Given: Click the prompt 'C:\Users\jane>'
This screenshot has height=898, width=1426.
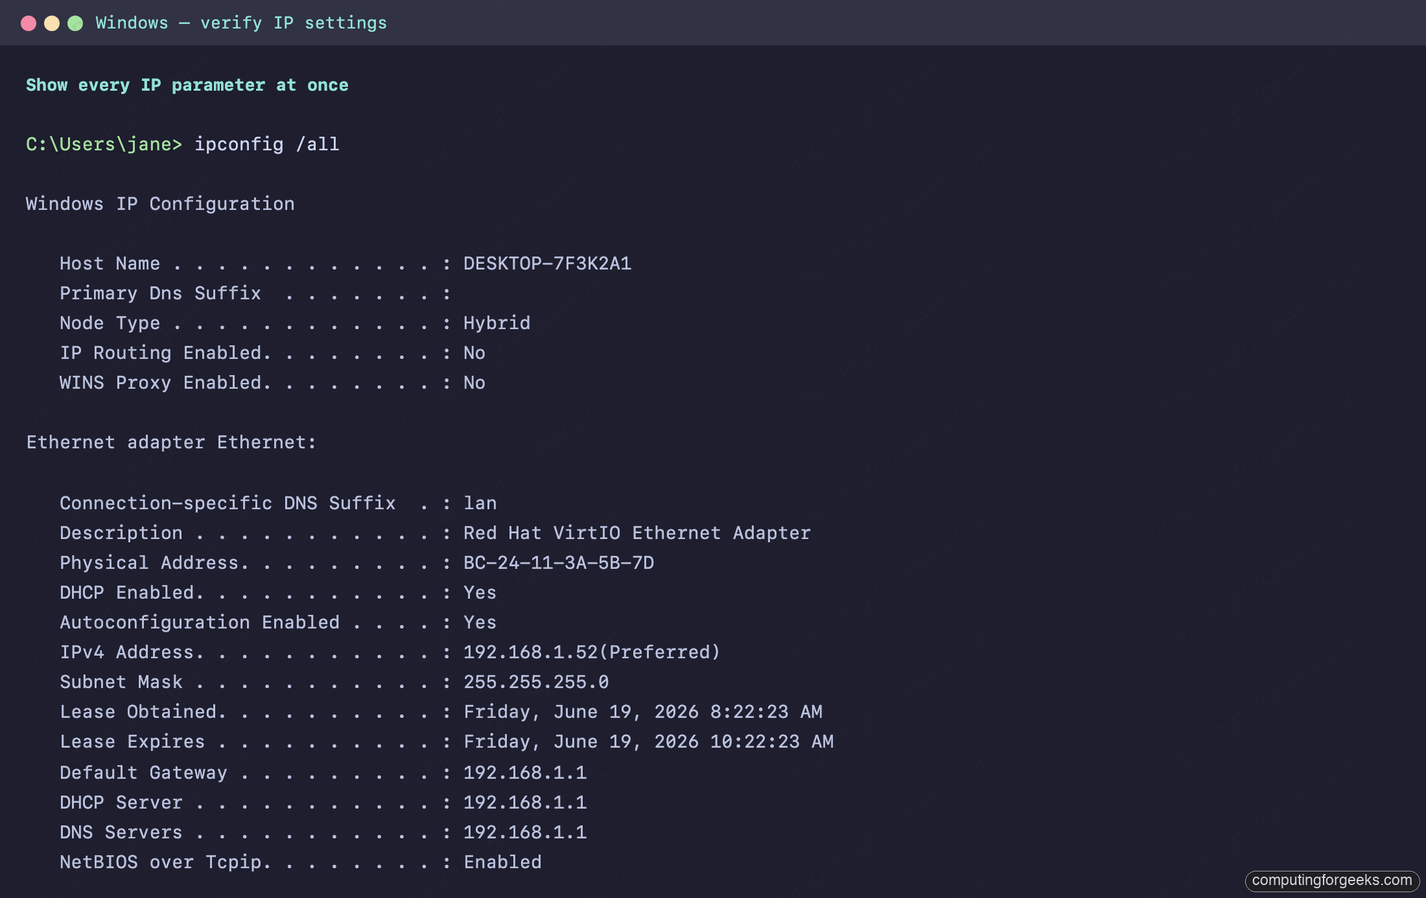Looking at the screenshot, I should [x=104, y=144].
